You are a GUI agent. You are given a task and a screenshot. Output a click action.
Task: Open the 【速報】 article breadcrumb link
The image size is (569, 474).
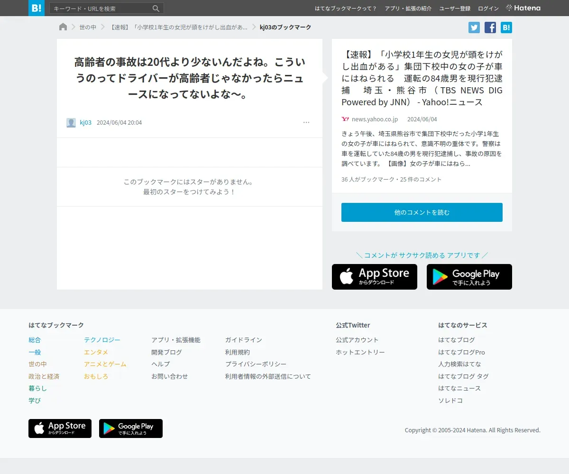[178, 27]
